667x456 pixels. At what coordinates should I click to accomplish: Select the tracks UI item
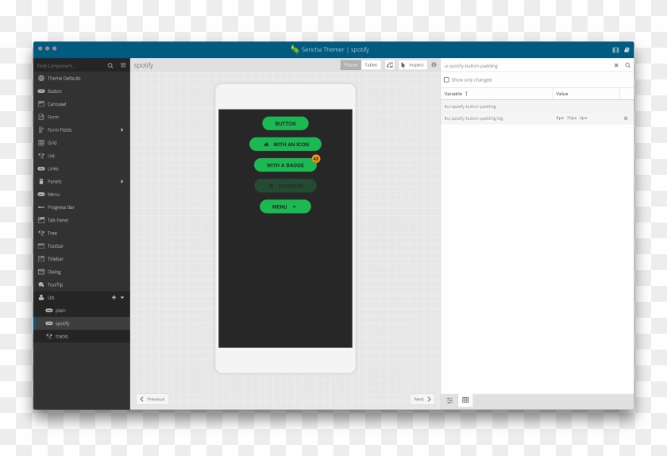coord(62,336)
